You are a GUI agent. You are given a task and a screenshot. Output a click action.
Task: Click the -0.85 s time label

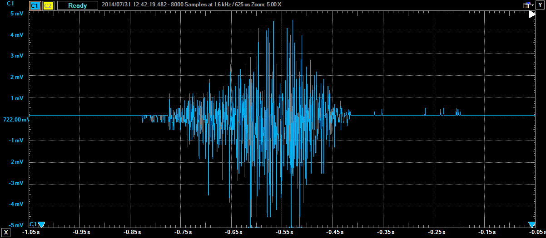[133, 232]
